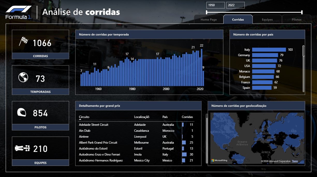This screenshot has height=177, width=317.
Task: Select the Ain Diab circuit row
Action: [137, 131]
